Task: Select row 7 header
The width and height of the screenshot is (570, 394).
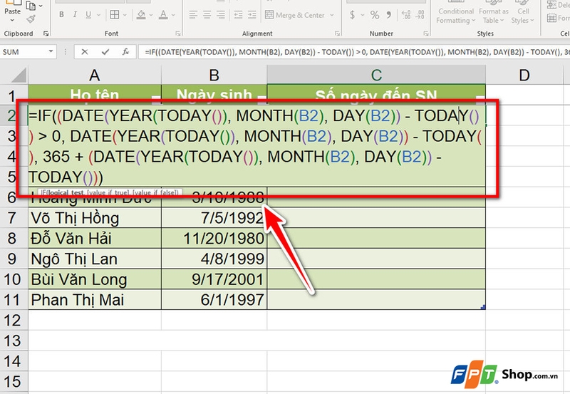Action: [14, 218]
